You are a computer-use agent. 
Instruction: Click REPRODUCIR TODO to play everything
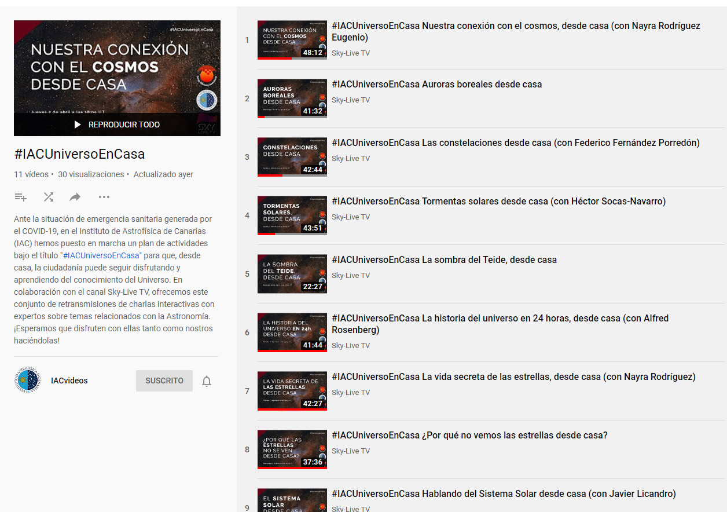[x=124, y=125]
